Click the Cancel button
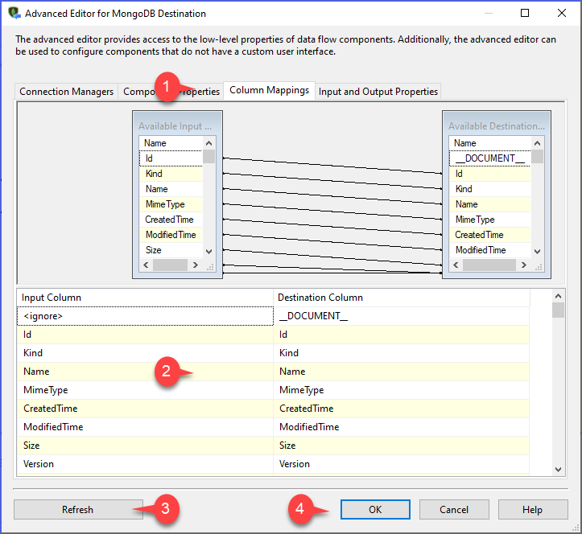The height and width of the screenshot is (534, 582). tap(454, 510)
